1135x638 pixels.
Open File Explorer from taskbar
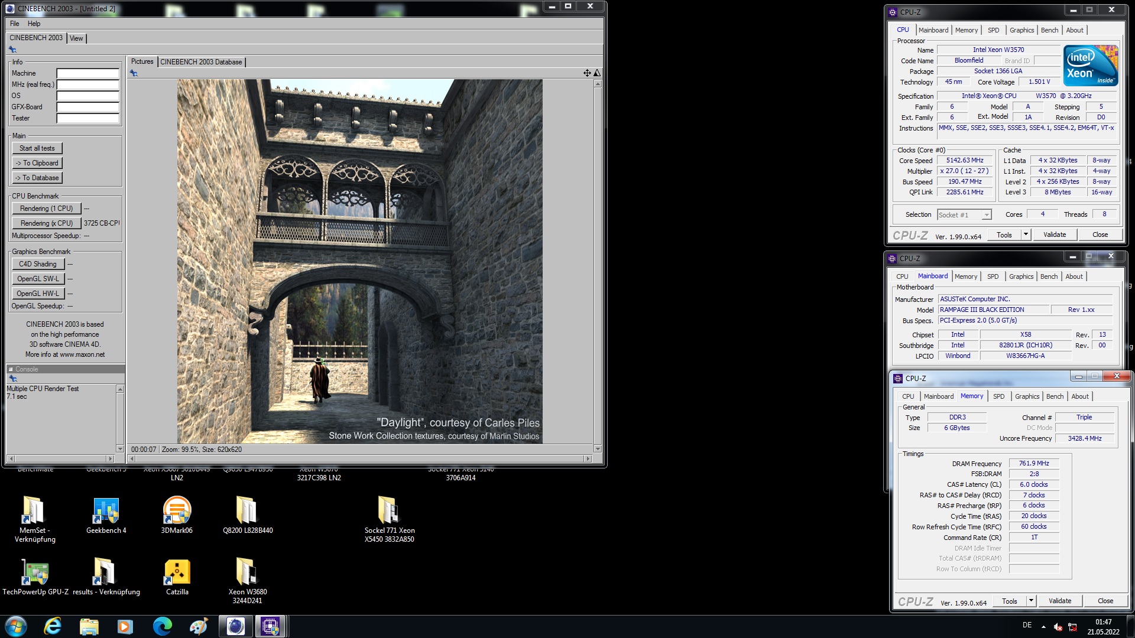pos(89,626)
